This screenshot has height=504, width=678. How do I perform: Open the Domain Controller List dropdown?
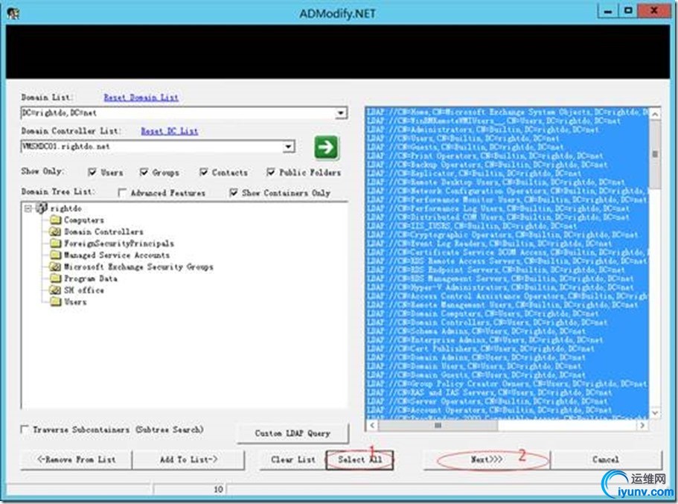point(289,147)
